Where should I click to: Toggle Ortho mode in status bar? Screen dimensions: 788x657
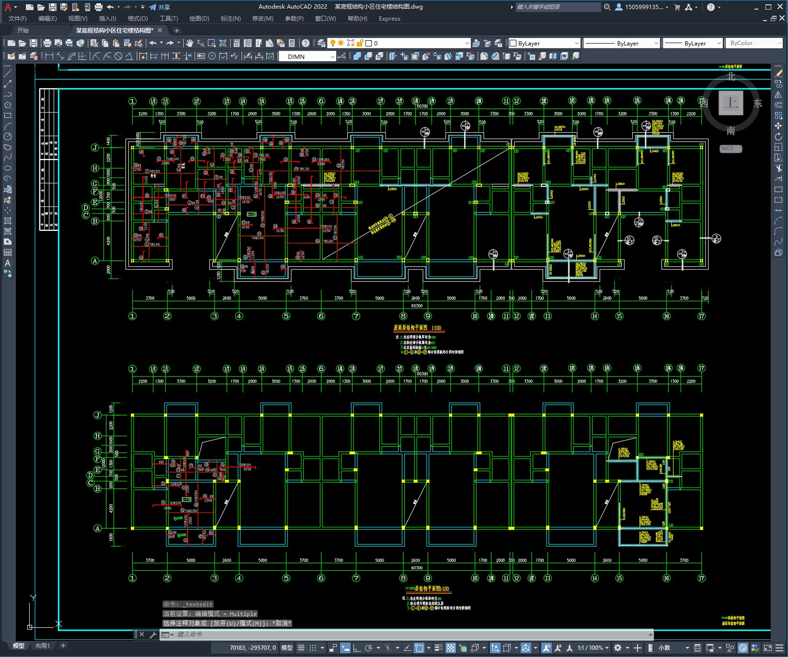tap(357, 648)
